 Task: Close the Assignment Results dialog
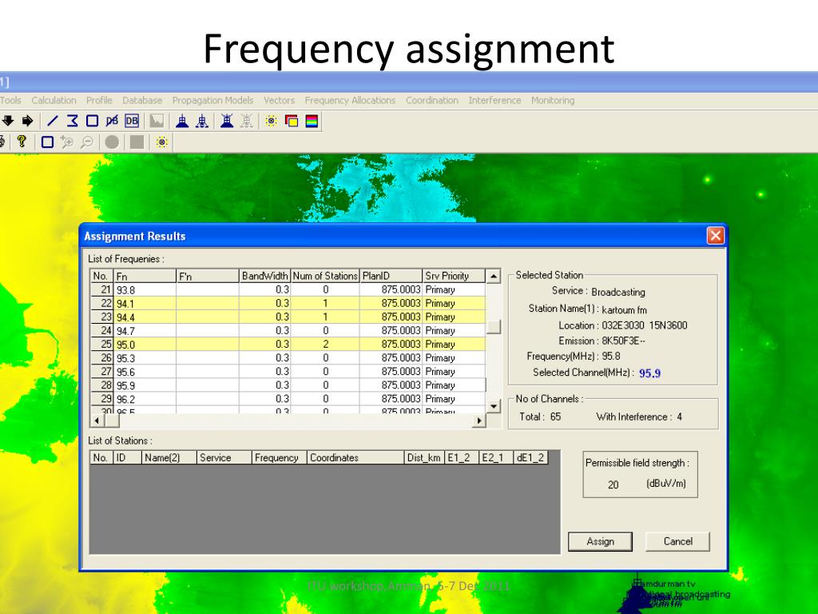click(715, 236)
